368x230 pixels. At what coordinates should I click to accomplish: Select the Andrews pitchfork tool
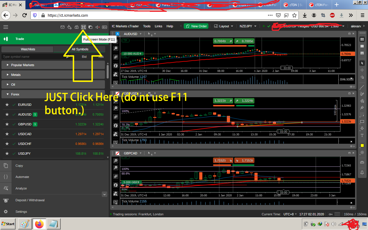click(x=362, y=108)
